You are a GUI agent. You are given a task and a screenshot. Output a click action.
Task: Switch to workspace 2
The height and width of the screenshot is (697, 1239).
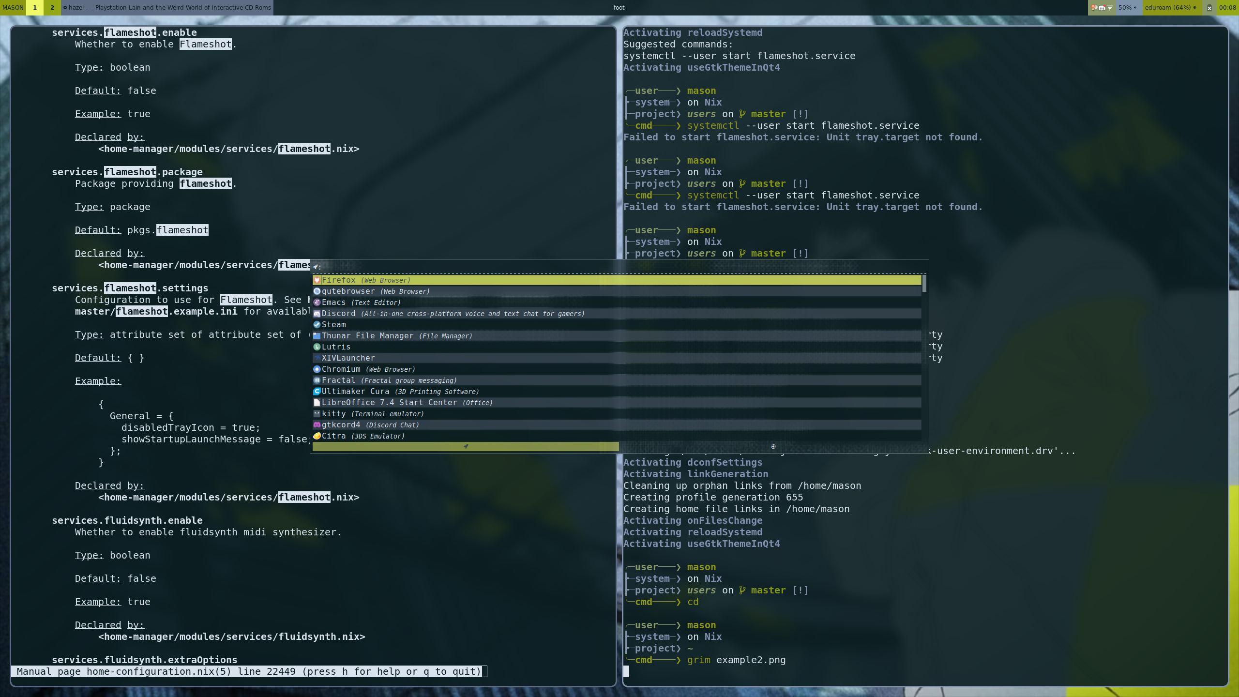pos(52,8)
